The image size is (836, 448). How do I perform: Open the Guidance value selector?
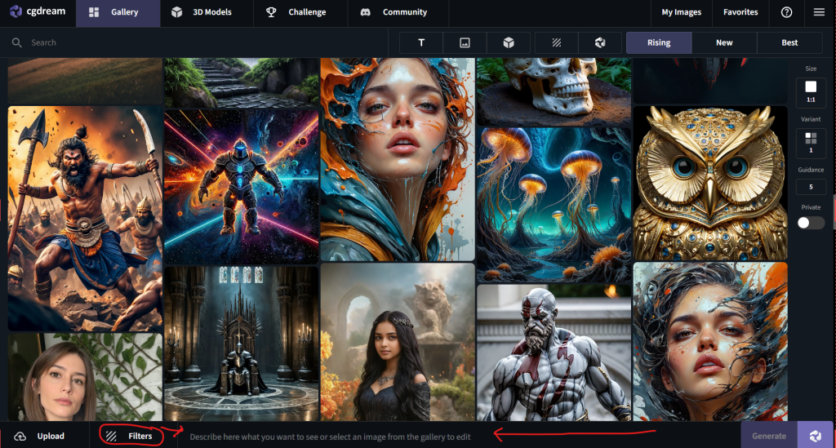click(x=811, y=187)
